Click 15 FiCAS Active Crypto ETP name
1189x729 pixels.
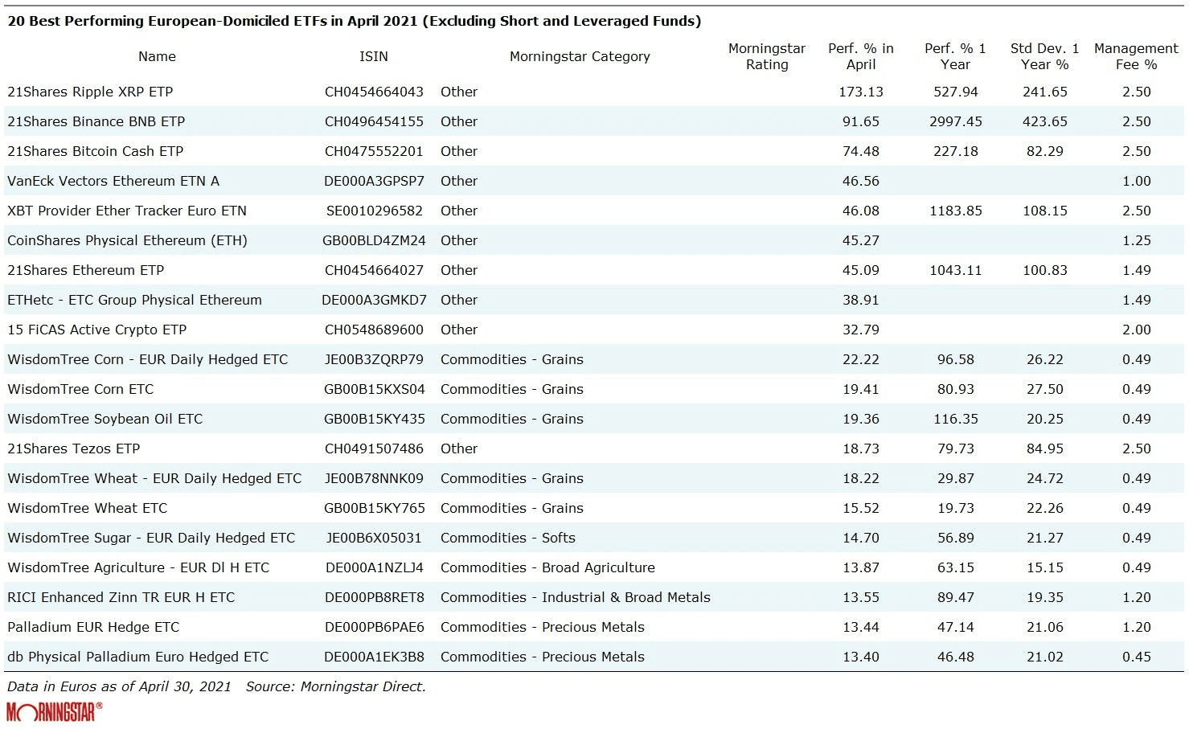[96, 330]
